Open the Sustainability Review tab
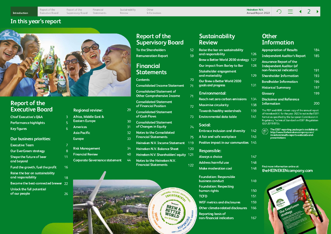331x234 pixels. click(128, 11)
